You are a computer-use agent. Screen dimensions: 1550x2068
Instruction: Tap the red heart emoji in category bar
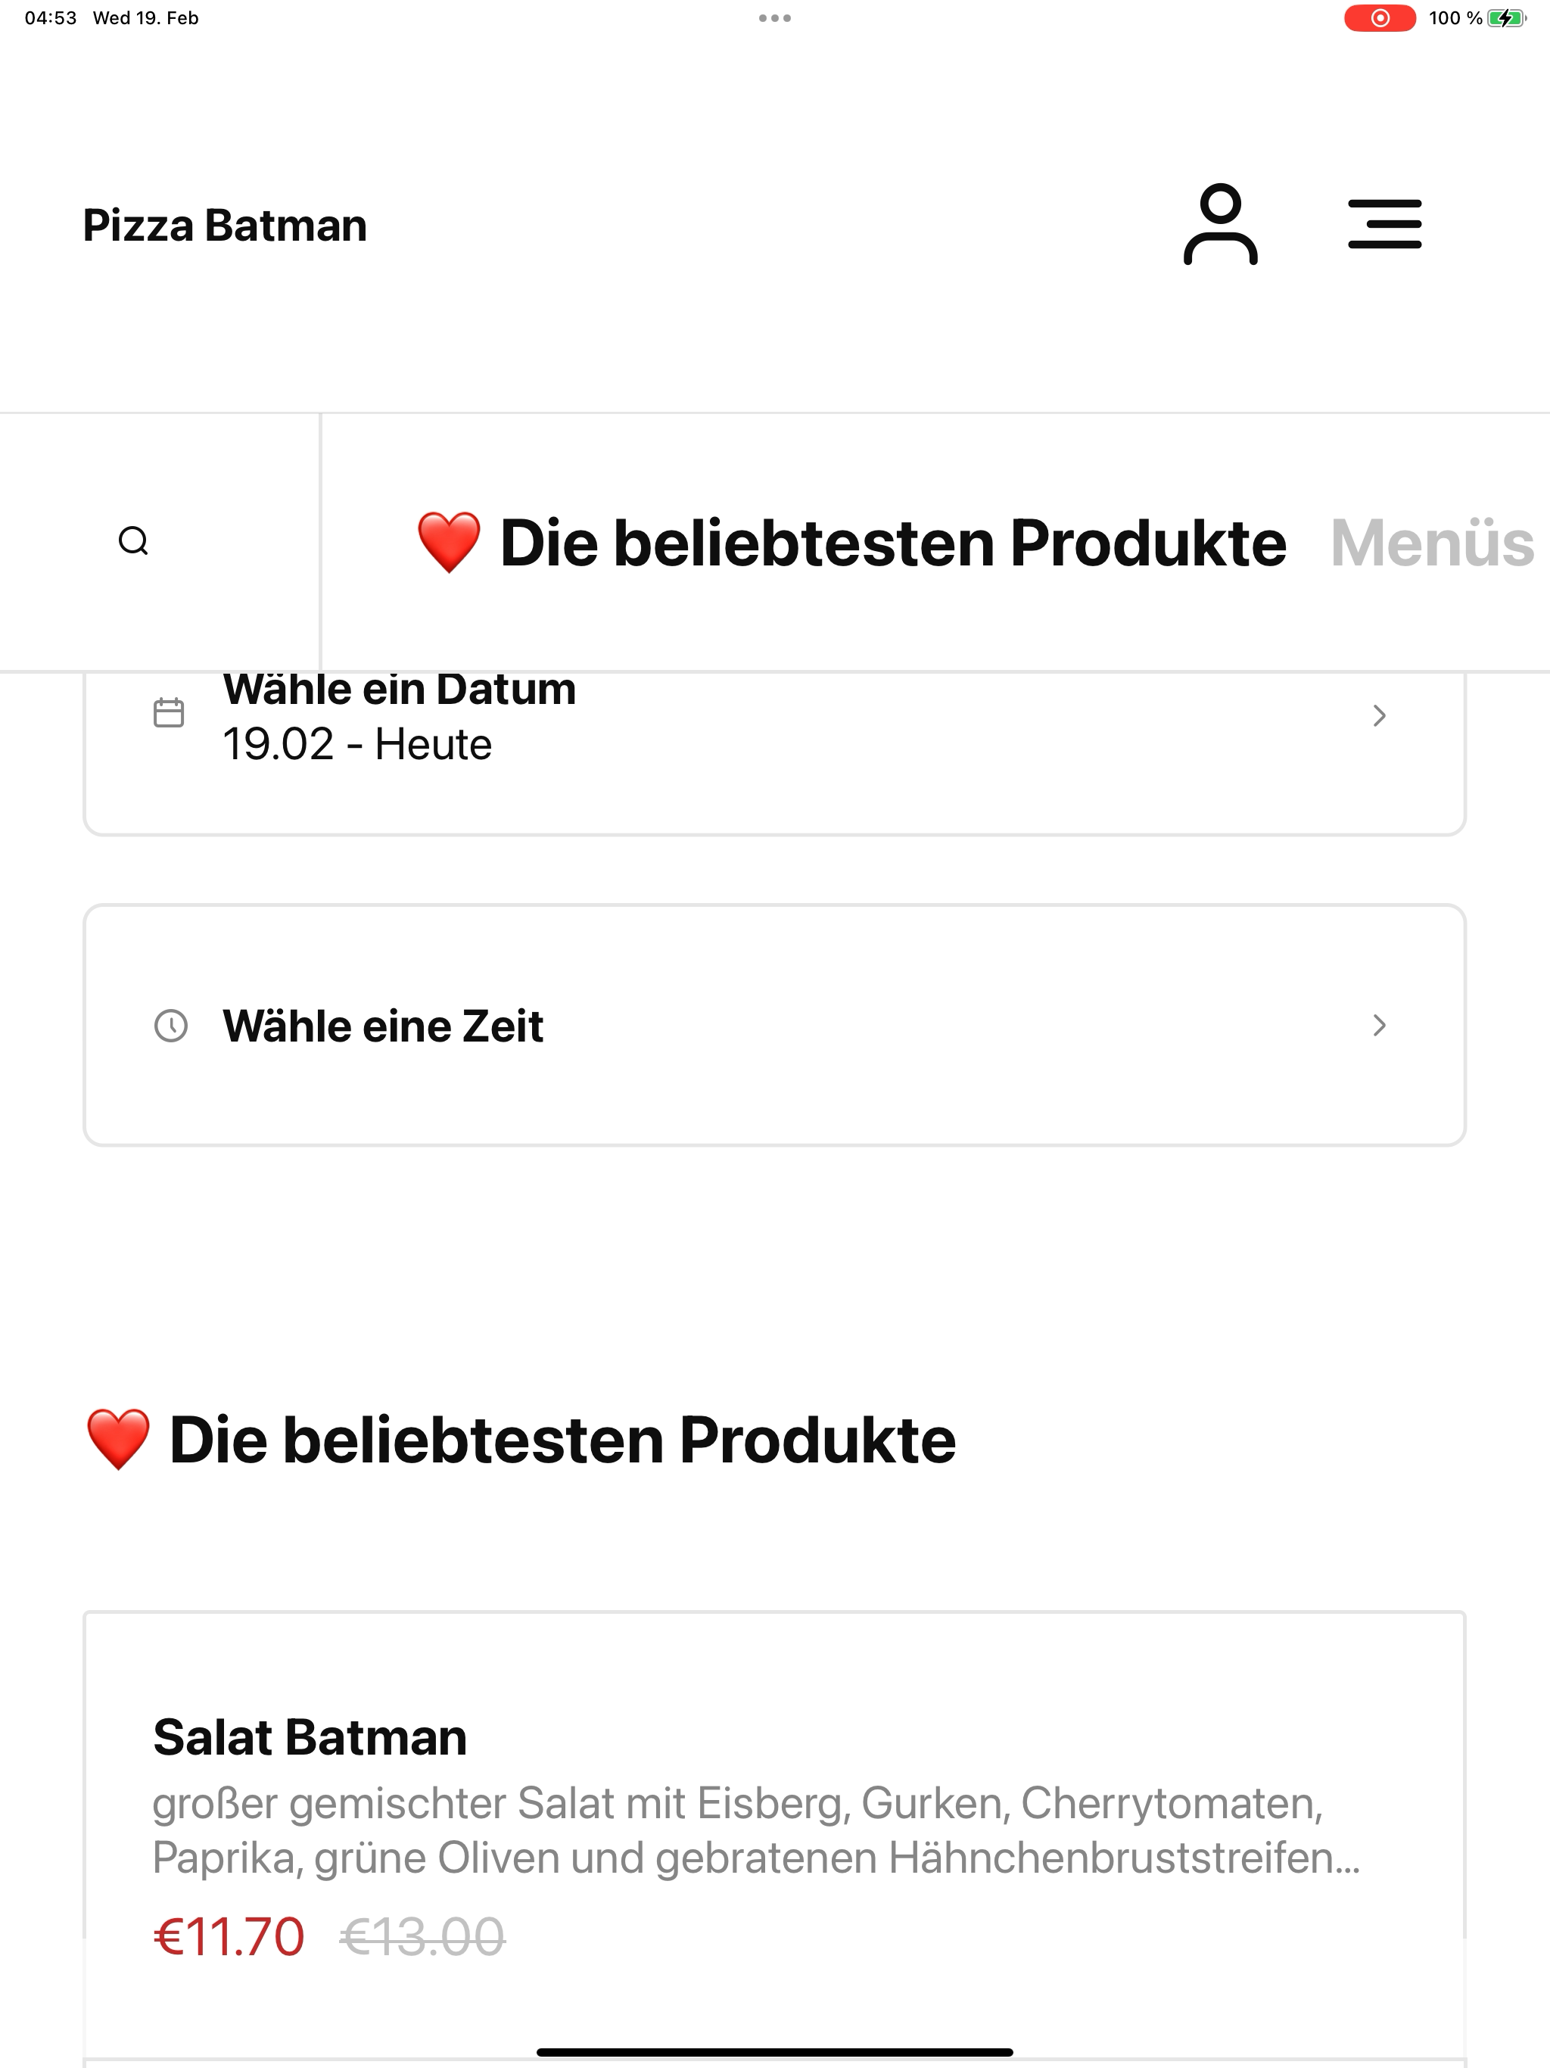tap(449, 542)
